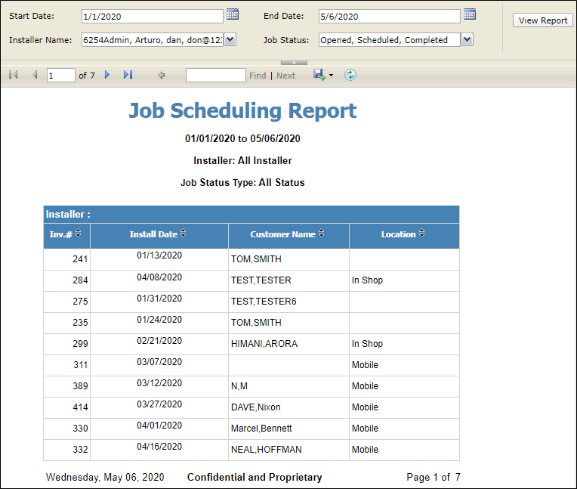The width and height of the screenshot is (577, 489).
Task: Refresh the report
Action: pyautogui.click(x=350, y=75)
